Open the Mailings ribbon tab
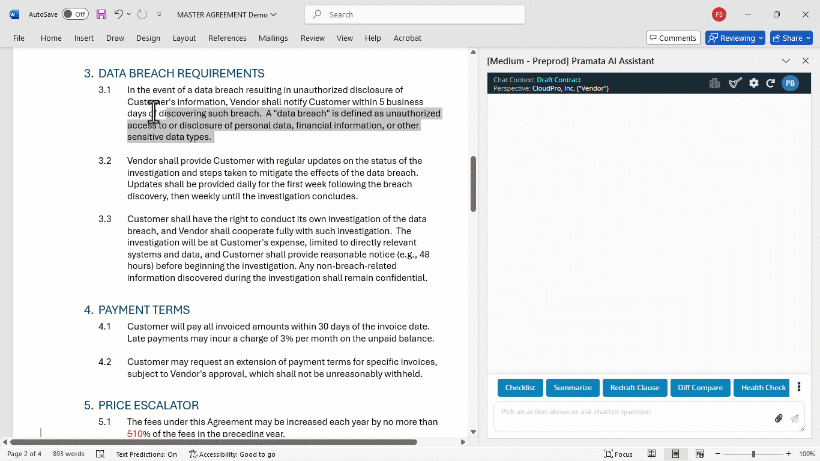 click(x=273, y=38)
